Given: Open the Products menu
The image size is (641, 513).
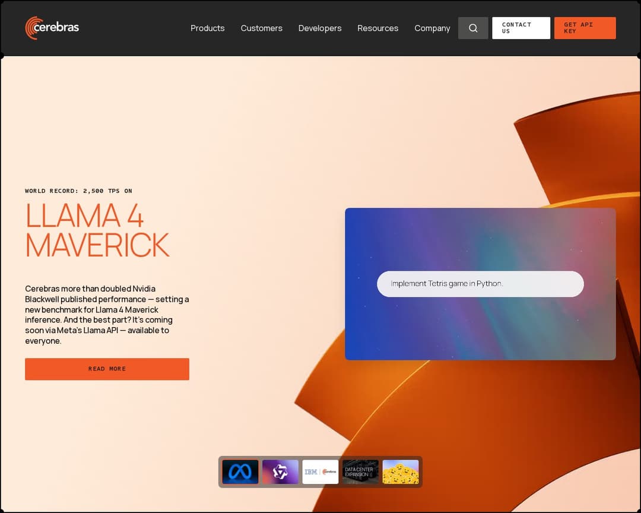Looking at the screenshot, I should point(207,28).
